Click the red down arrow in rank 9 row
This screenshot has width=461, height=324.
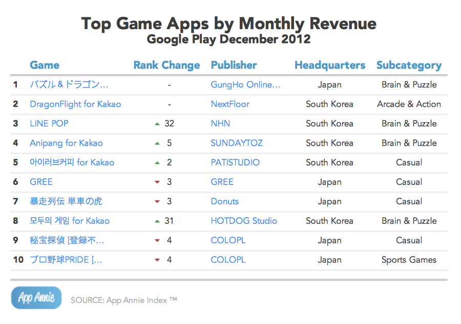coord(157,241)
